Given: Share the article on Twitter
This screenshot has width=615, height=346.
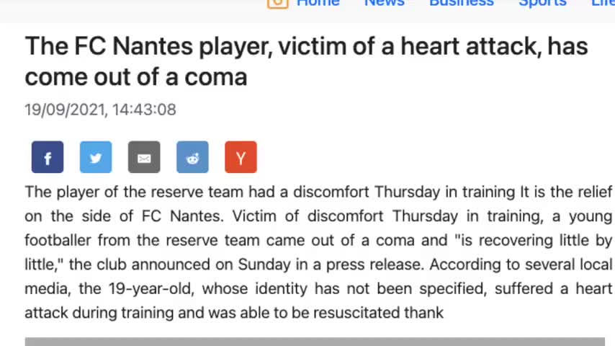Looking at the screenshot, I should [x=96, y=157].
